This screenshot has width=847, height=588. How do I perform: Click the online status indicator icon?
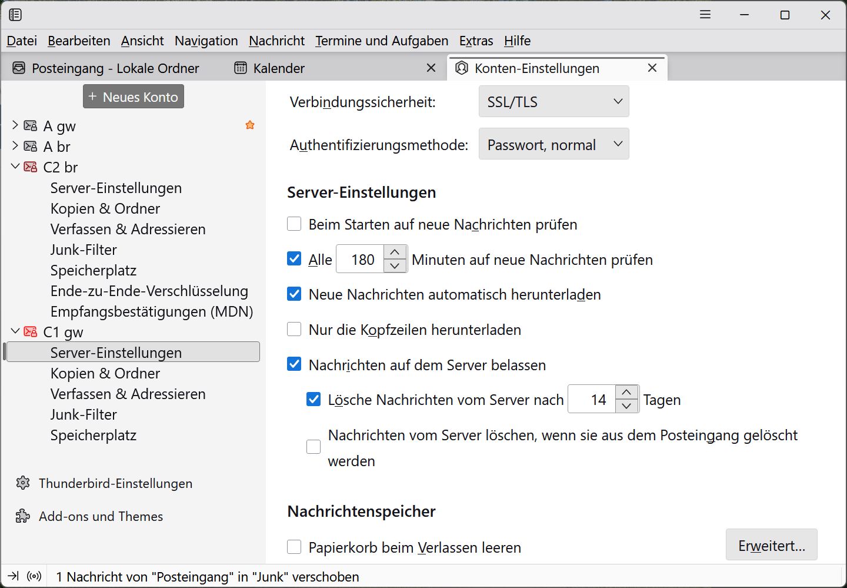pos(35,576)
